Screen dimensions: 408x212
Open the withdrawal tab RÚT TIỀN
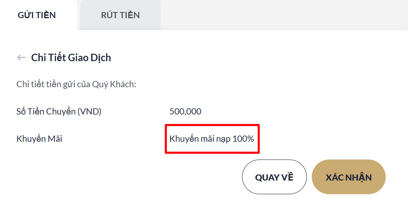tap(120, 15)
